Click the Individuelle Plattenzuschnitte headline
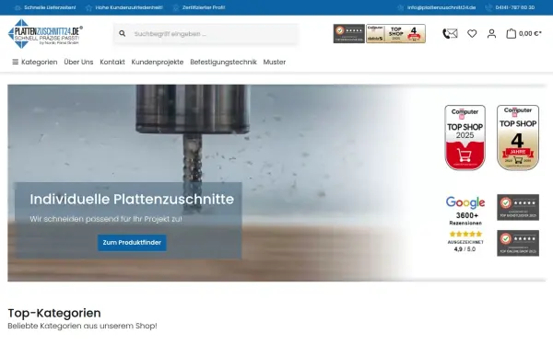The width and height of the screenshot is (553, 345). pos(132,200)
